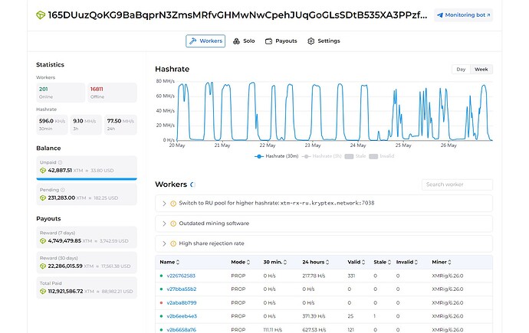Toggle Stale series in chart legend
Screen dimensions: 529x333
[x=355, y=156]
